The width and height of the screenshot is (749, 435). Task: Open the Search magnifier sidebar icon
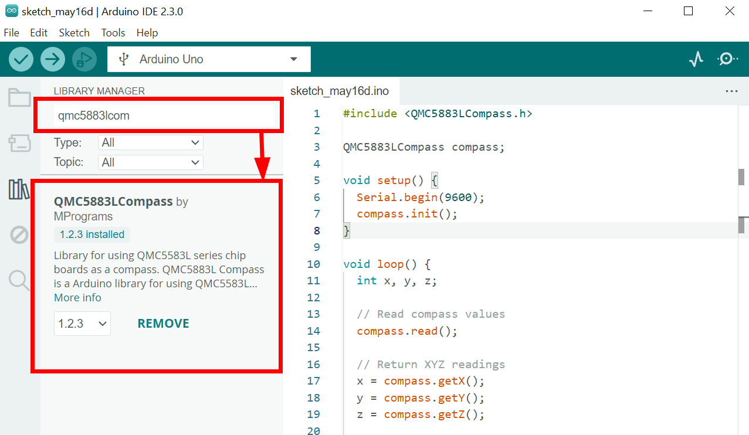pos(19,281)
